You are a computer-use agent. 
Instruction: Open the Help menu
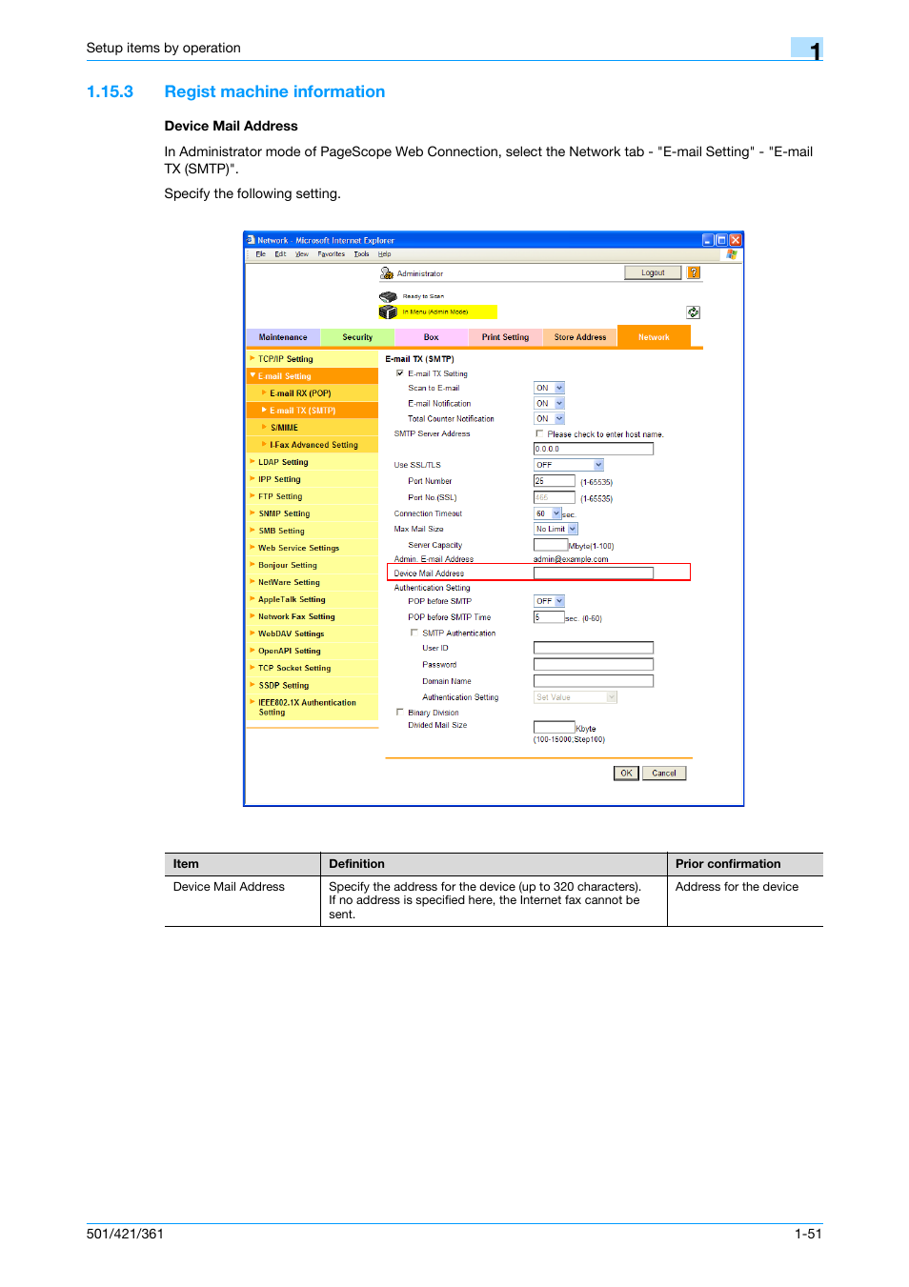384,254
